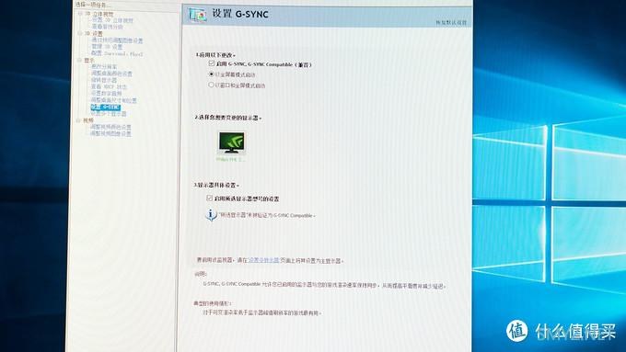This screenshot has width=626, height=352.
Task: Collapse the 显示 tree node
Action: pos(79,60)
